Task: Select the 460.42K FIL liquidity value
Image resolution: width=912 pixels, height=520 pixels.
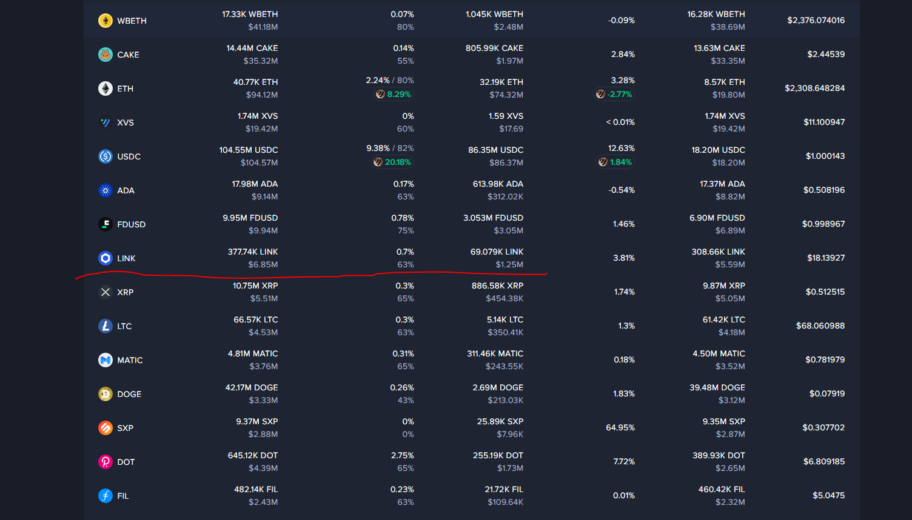Action: [722, 489]
